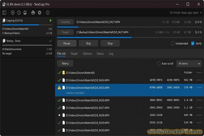The height and width of the screenshot is (136, 204).
Task: Uncheck the Verify checkbox
Action: click(x=193, y=43)
